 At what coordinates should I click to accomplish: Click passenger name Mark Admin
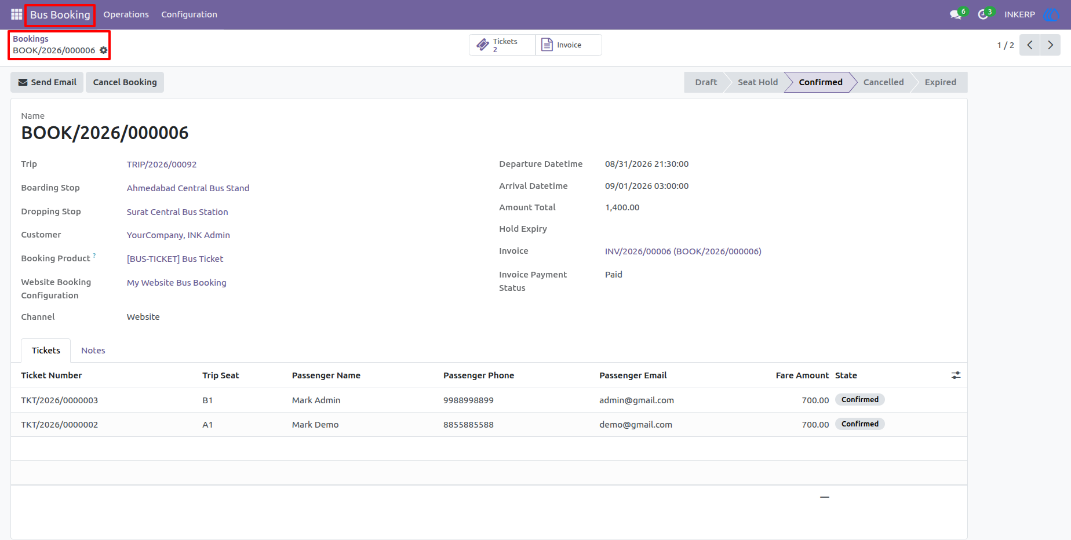pos(316,400)
